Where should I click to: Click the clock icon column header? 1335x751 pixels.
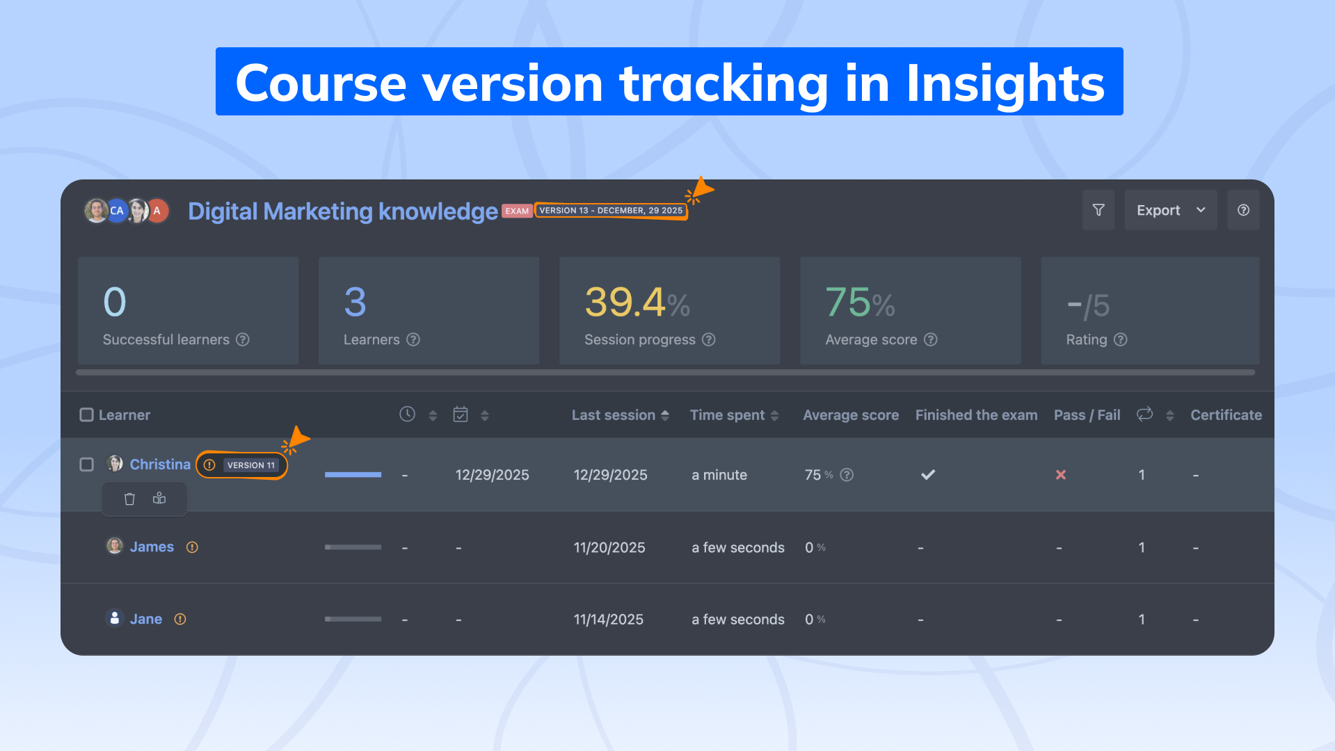407,414
